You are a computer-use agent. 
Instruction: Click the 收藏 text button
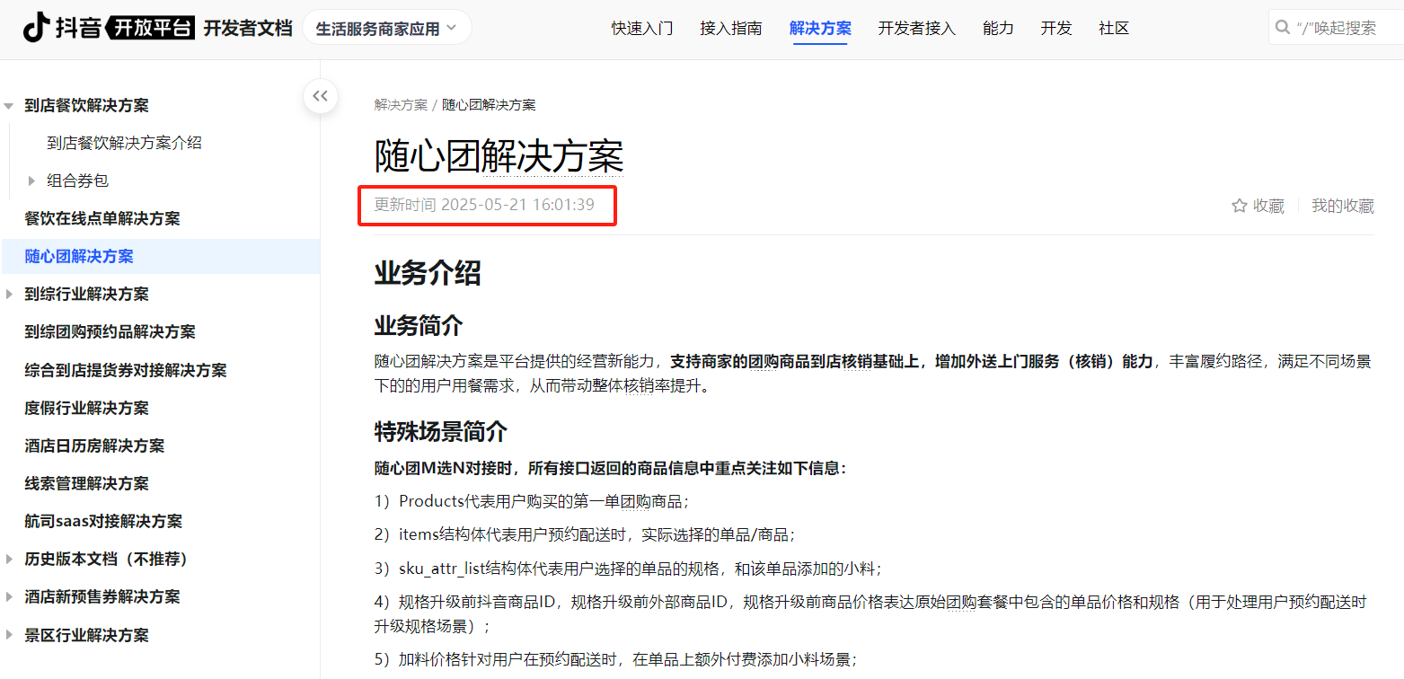pos(1268,206)
